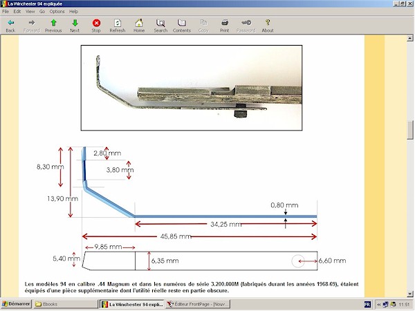Open the File menu
This screenshot has width=415, height=311.
coord(6,12)
